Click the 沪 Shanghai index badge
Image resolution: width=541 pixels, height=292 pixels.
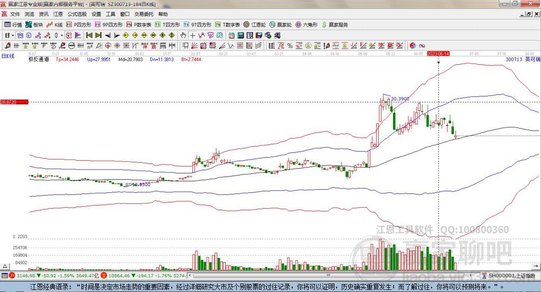click(12, 276)
